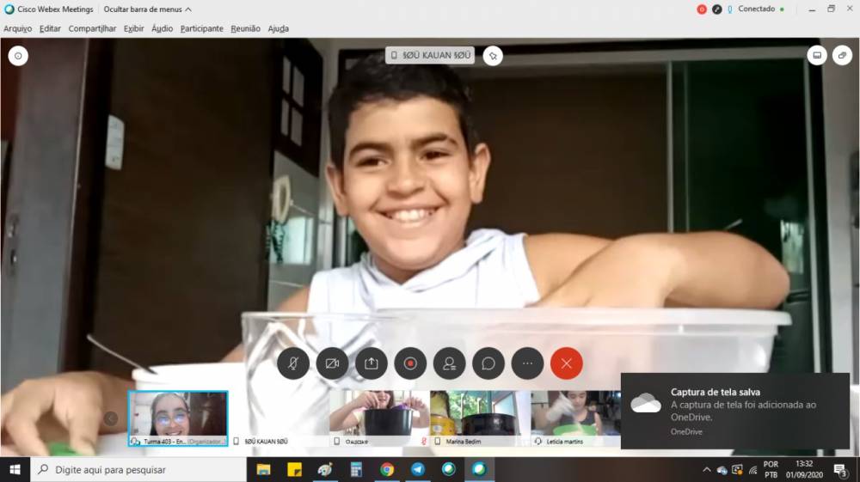Screen dimensions: 860x482
Task: Open the Arquivo menu
Action: click(x=17, y=28)
